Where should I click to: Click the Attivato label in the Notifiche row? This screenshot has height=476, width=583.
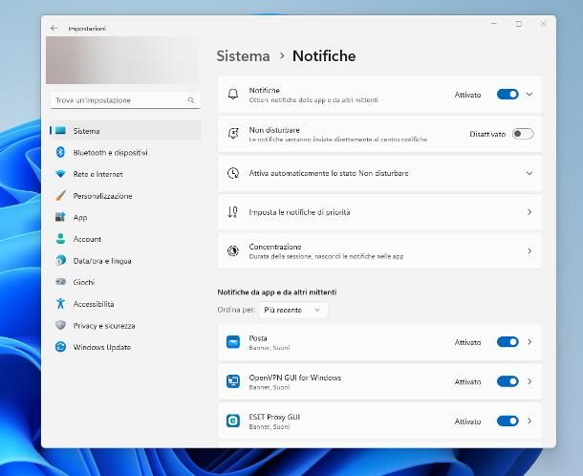(x=467, y=95)
